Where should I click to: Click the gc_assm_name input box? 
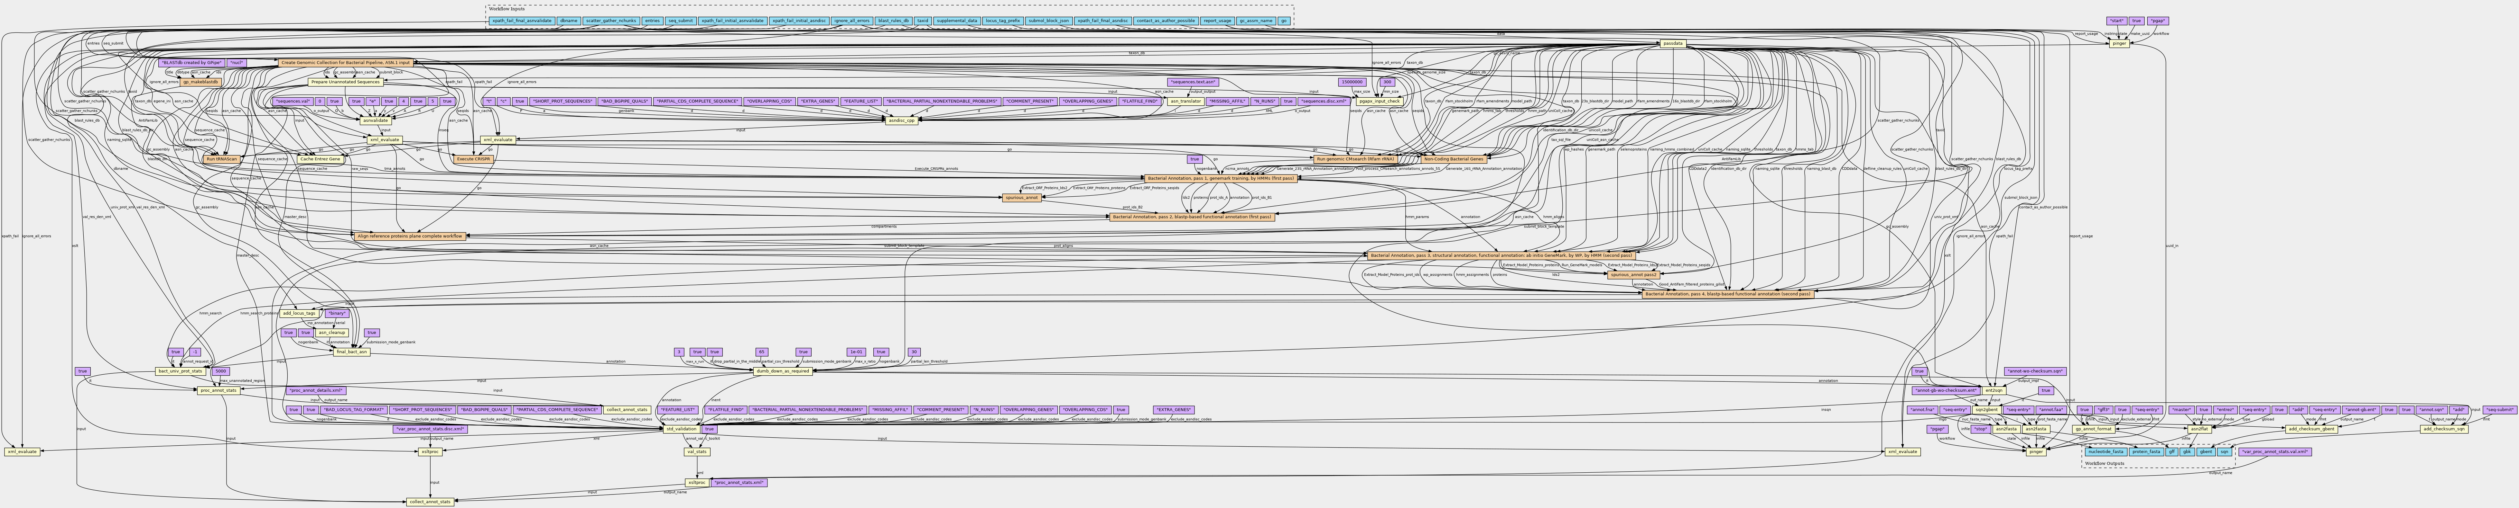(1257, 21)
